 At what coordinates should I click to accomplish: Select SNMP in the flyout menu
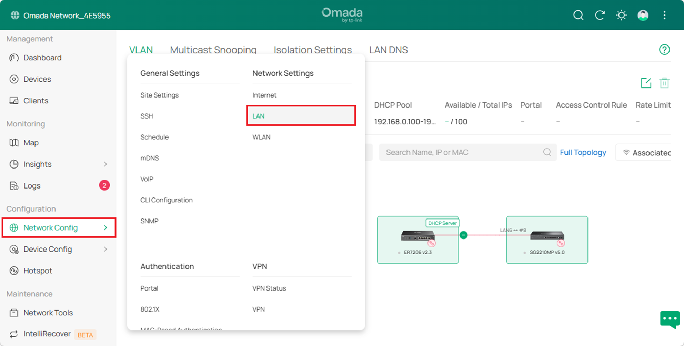149,221
